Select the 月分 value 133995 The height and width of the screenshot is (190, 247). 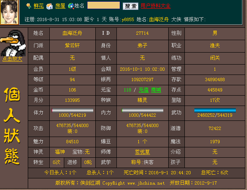pyautogui.click(x=72, y=100)
